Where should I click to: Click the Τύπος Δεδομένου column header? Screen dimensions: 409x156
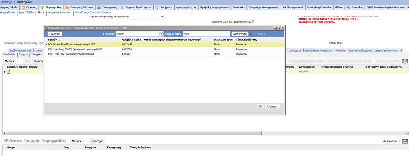pos(140,148)
